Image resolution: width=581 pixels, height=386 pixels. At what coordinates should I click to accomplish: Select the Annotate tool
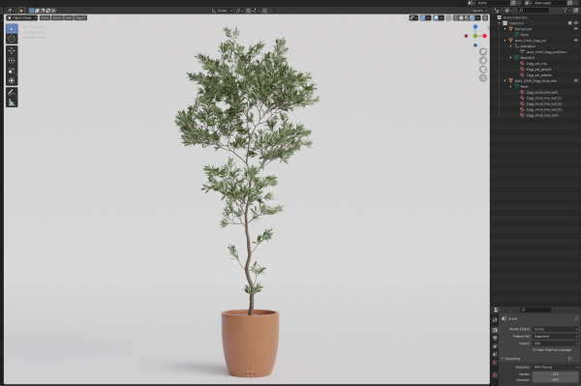[12, 92]
